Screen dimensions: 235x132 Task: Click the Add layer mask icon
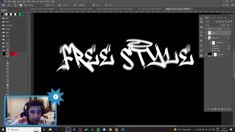[216, 109]
